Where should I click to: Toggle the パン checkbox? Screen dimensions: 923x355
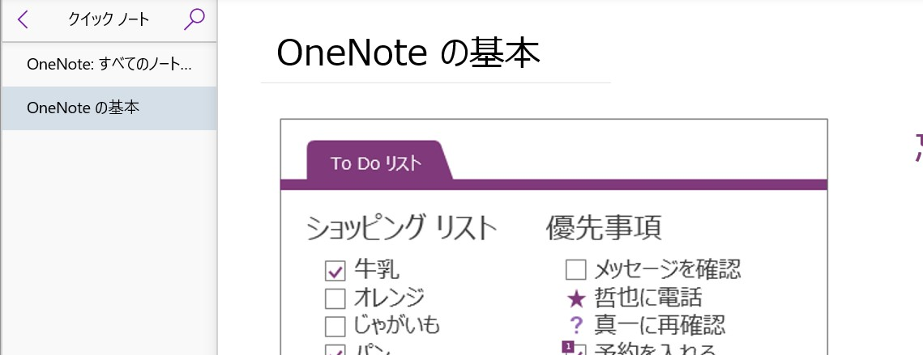tap(335, 349)
